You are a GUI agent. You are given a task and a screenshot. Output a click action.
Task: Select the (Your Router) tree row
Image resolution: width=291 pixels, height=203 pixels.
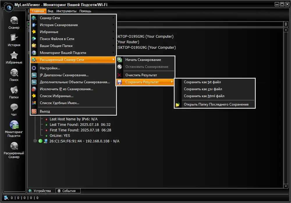pos(128,42)
